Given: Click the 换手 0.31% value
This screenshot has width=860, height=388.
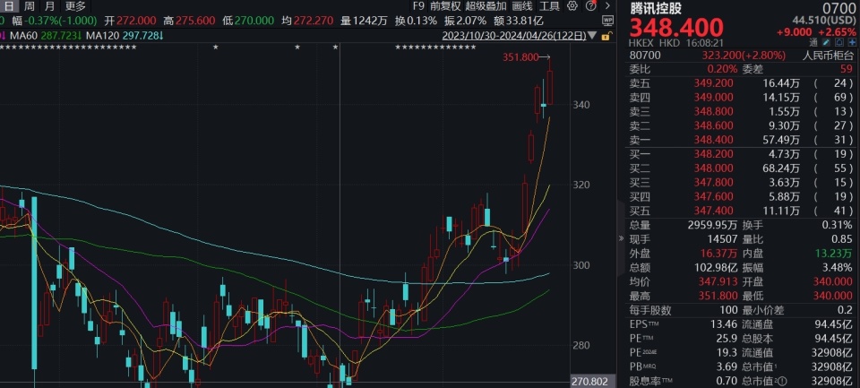Looking at the screenshot, I should pyautogui.click(x=838, y=225).
